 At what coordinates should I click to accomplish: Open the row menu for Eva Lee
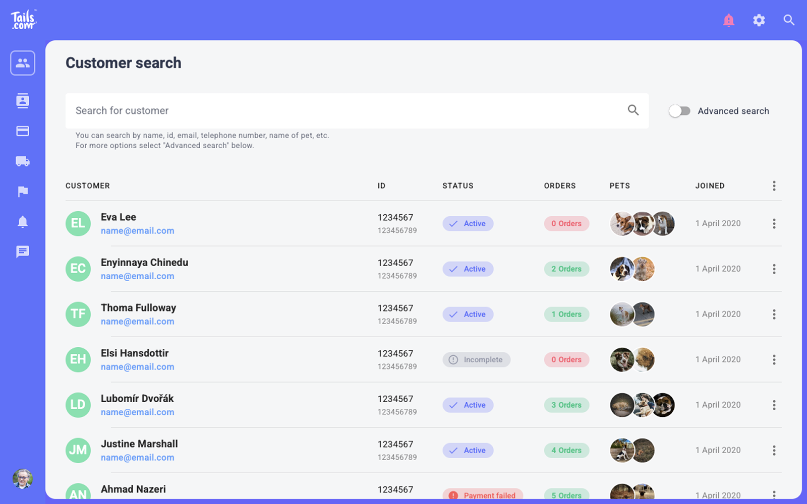tap(774, 224)
